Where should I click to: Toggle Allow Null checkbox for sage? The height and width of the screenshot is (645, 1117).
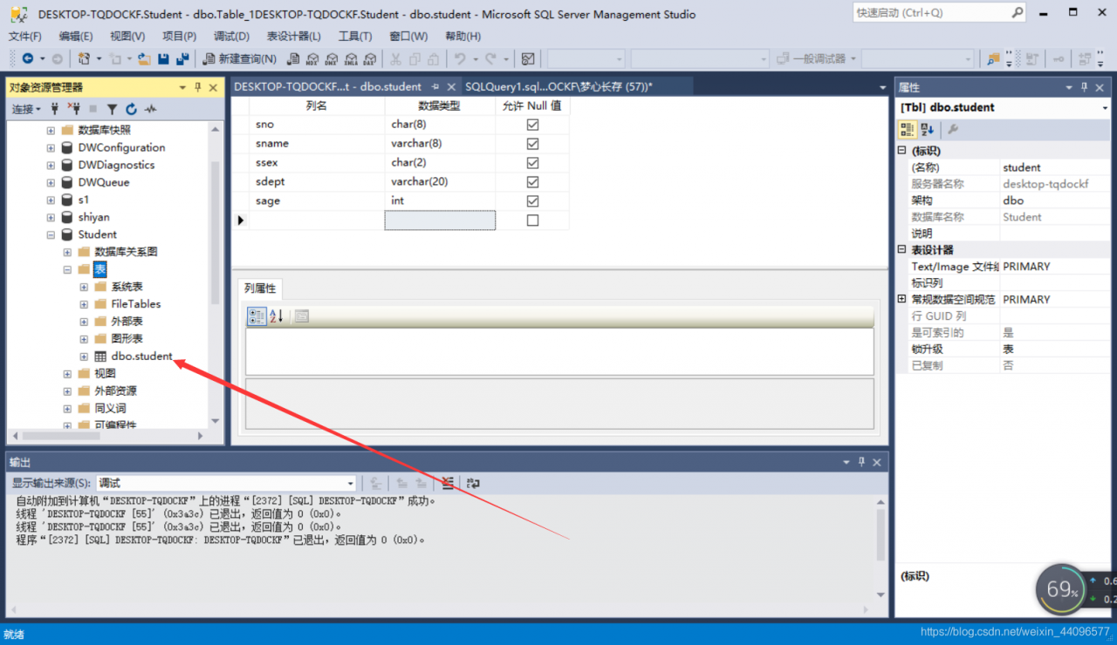click(x=532, y=201)
